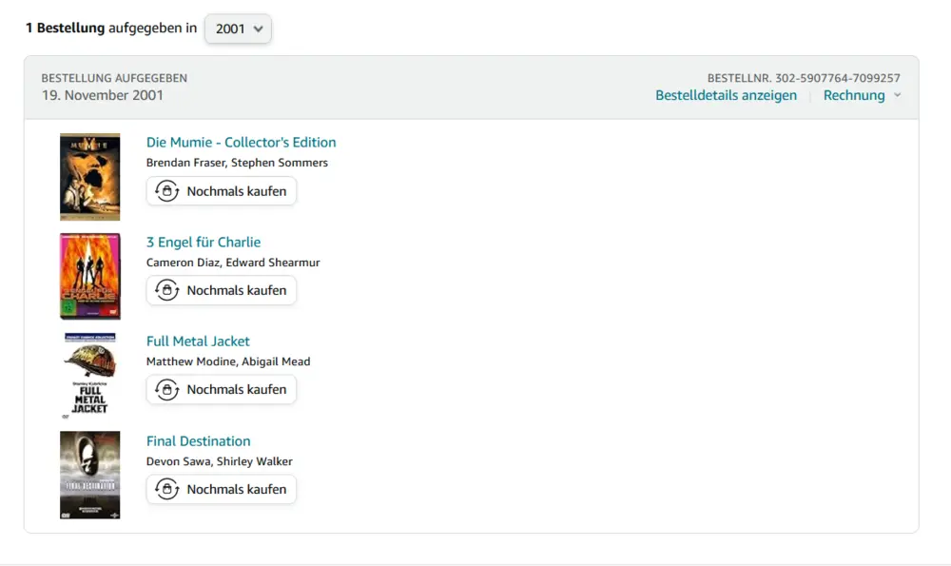Click 3 Engel für Charlie cover thumbnail
This screenshot has width=951, height=566.
click(x=89, y=276)
